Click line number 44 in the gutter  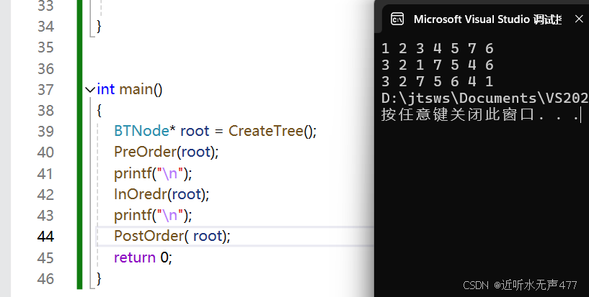pyautogui.click(x=45, y=237)
